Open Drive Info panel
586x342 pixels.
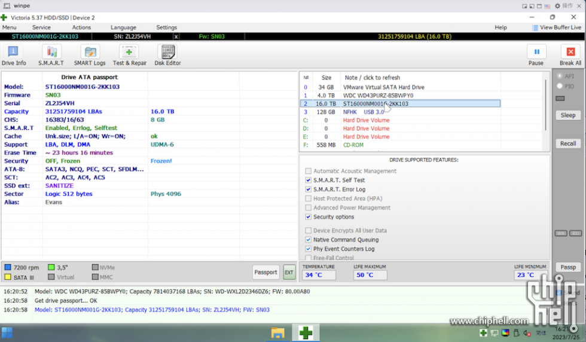click(13, 56)
